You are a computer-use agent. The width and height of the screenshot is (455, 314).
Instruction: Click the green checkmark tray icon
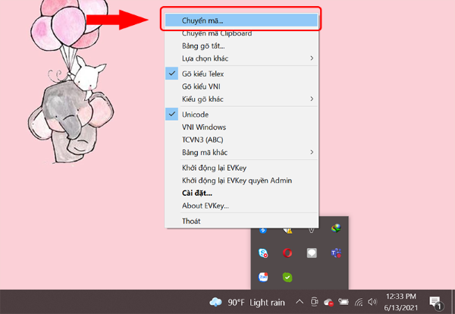[287, 277]
